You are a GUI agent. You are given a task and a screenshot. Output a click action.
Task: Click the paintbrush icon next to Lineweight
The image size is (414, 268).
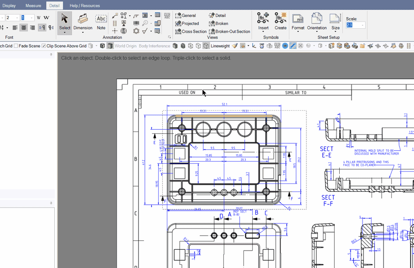pyautogui.click(x=234, y=46)
